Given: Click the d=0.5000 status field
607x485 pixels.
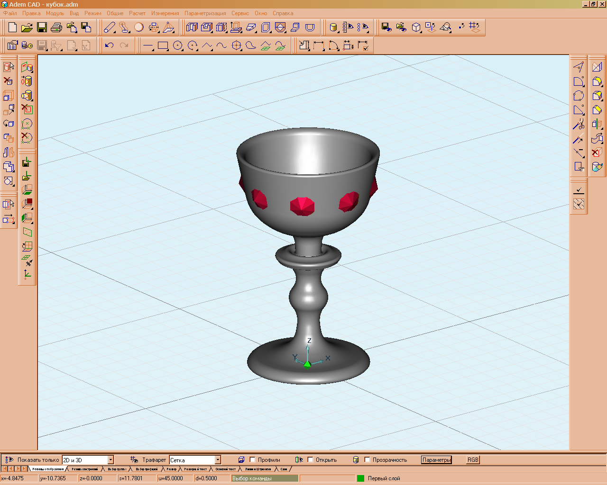Looking at the screenshot, I should click(x=212, y=478).
